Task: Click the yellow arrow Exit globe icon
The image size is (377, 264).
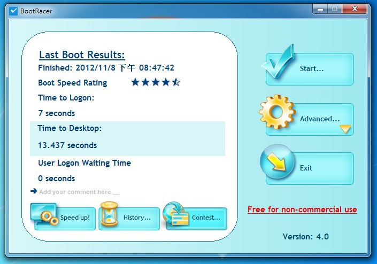Action: [x=277, y=161]
